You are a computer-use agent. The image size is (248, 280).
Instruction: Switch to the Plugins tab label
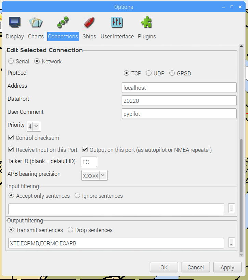pyautogui.click(x=147, y=36)
